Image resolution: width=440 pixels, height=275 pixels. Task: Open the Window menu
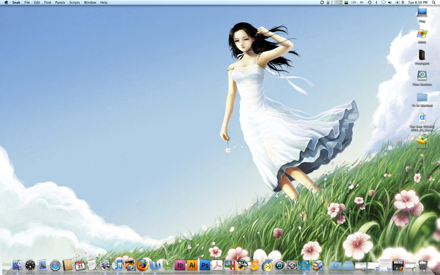click(x=90, y=3)
